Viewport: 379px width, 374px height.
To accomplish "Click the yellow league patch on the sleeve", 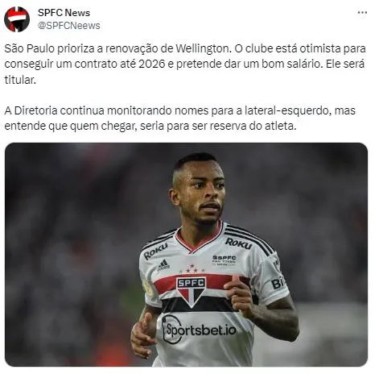I will [148, 288].
